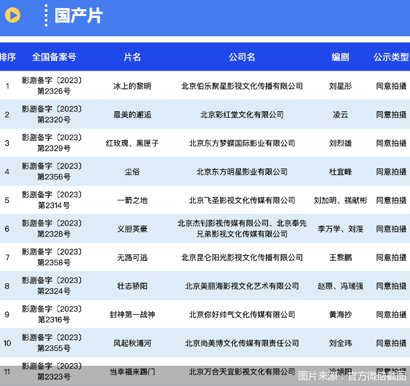Click film title 封神第一战神
The image size is (410, 386).
coord(132,315)
